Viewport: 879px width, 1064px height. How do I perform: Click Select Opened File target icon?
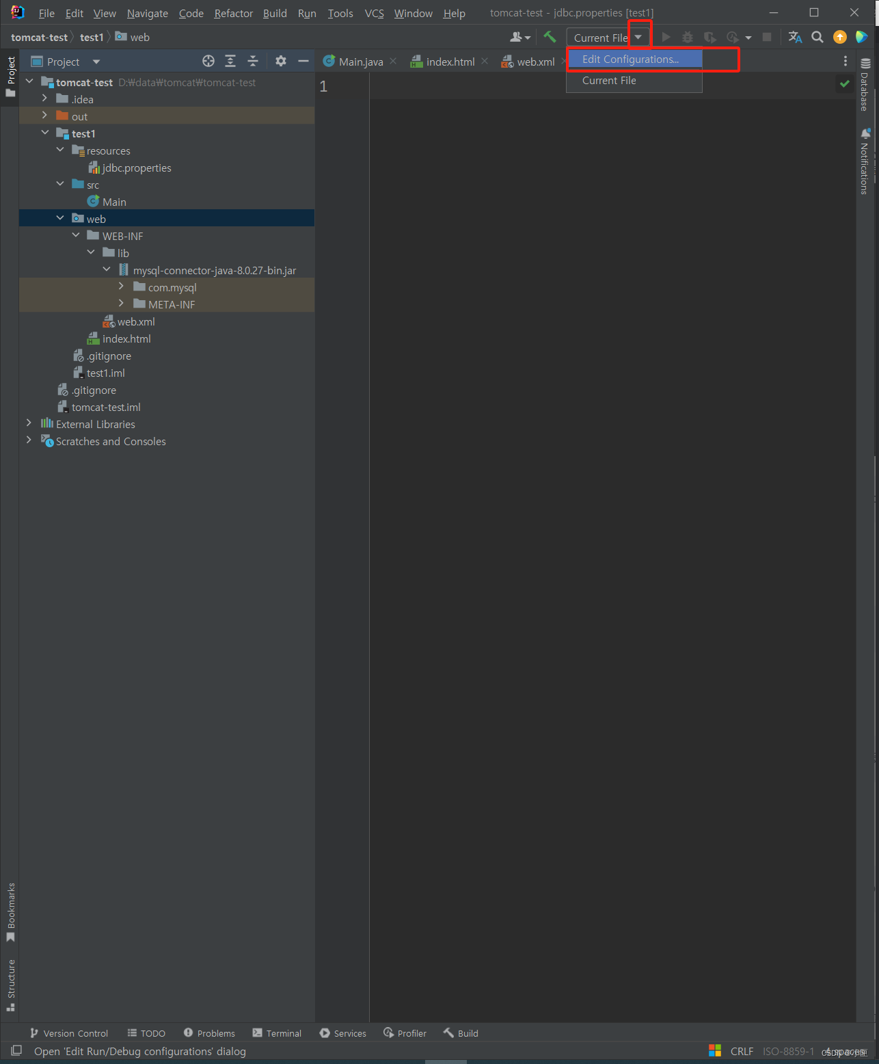208,62
